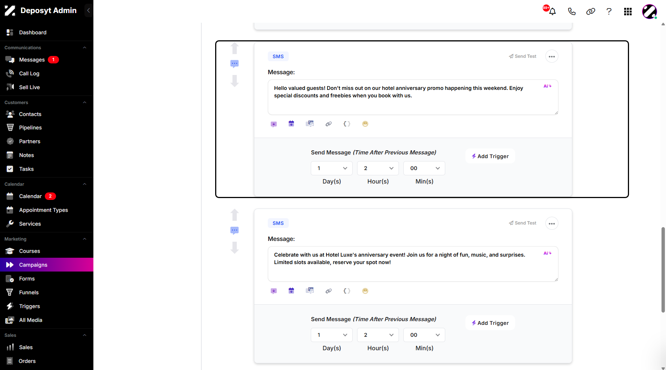Image resolution: width=666 pixels, height=370 pixels.
Task: Move hotel anniversary promo message down
Action: pyautogui.click(x=235, y=81)
